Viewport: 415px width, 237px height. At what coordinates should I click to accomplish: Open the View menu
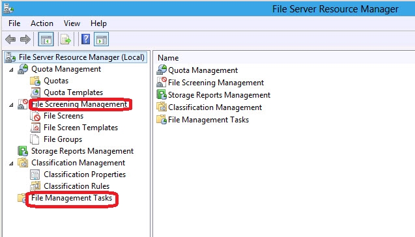click(x=72, y=23)
